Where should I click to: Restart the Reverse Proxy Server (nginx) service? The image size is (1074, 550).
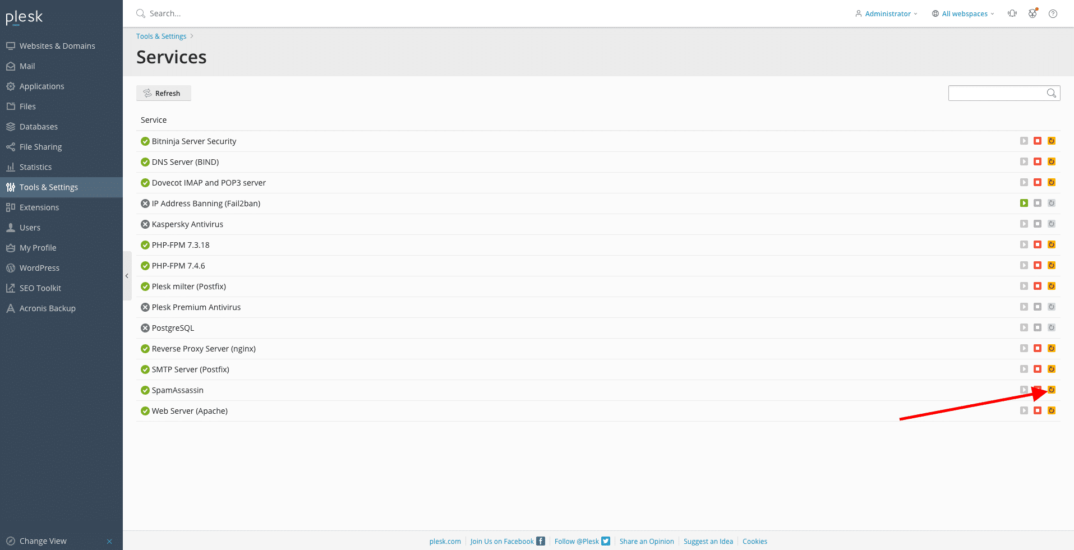coord(1052,349)
